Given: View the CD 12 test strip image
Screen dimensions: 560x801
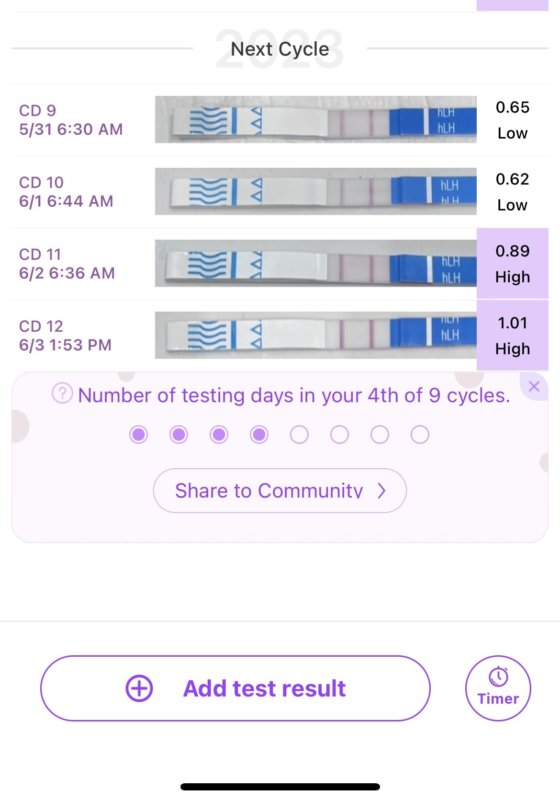Looking at the screenshot, I should [x=315, y=336].
